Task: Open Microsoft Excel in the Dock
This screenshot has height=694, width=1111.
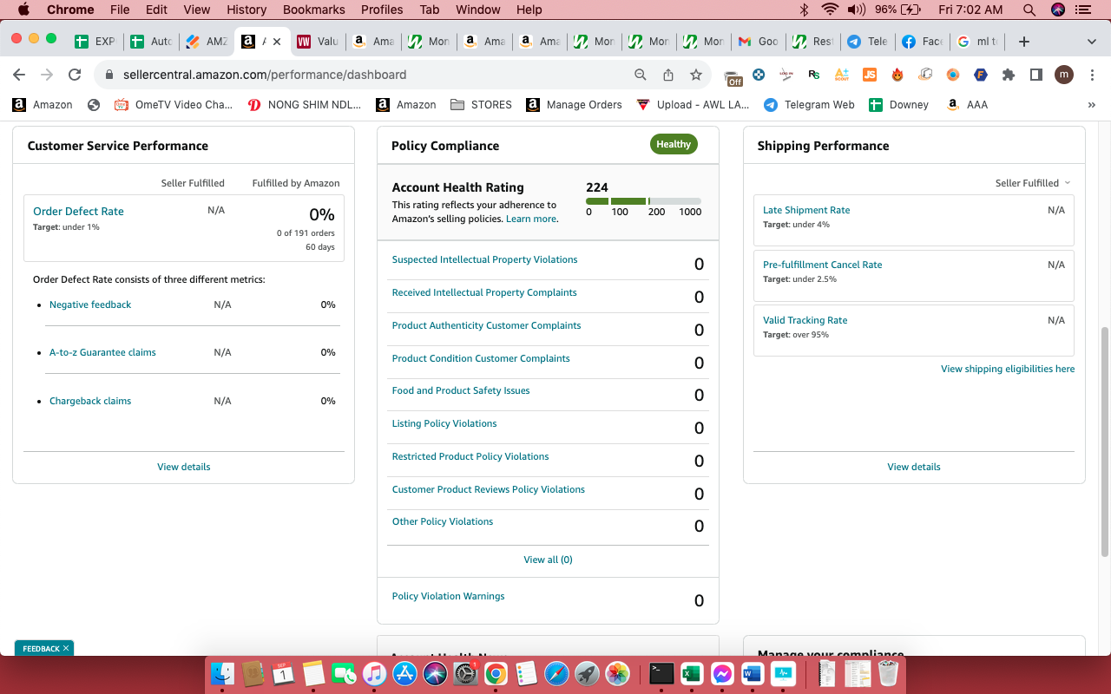Action: tap(692, 673)
